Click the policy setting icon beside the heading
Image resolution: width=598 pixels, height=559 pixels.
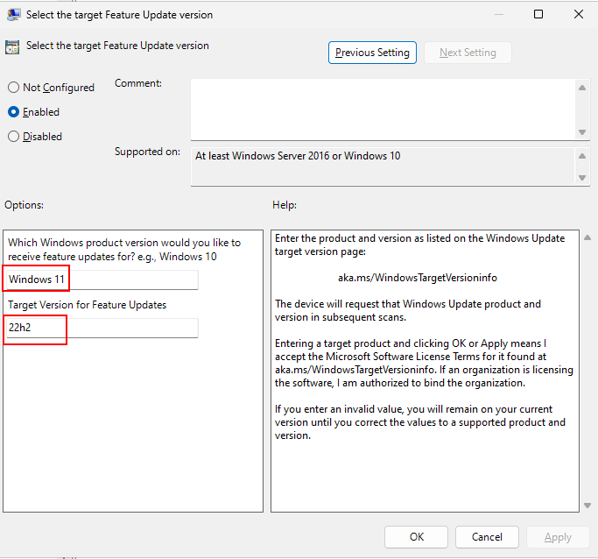point(12,47)
